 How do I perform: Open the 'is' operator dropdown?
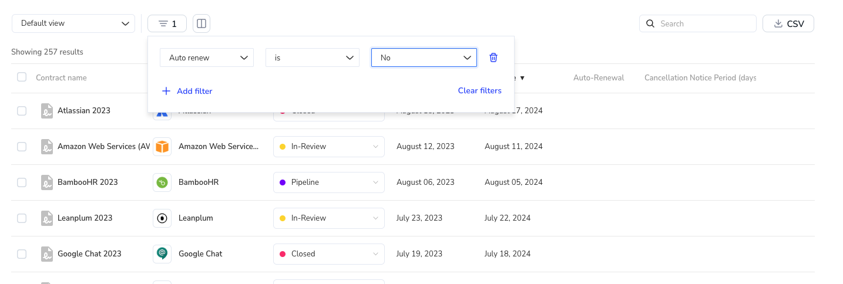tap(313, 58)
